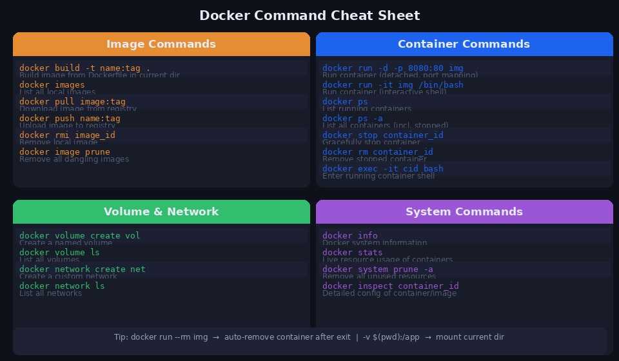Click the 'docker info' command
Image resolution: width=619 pixels, height=361 pixels.
point(350,236)
